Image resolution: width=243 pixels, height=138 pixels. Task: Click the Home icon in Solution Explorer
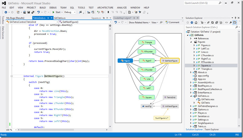[196, 22]
